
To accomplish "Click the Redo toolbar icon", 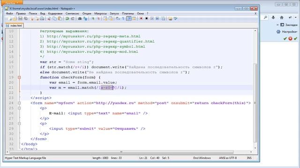I will 73,19.
